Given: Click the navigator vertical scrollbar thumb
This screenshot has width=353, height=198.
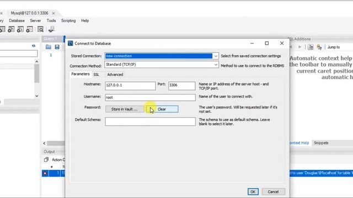Looking at the screenshot, I should [x=37, y=73].
